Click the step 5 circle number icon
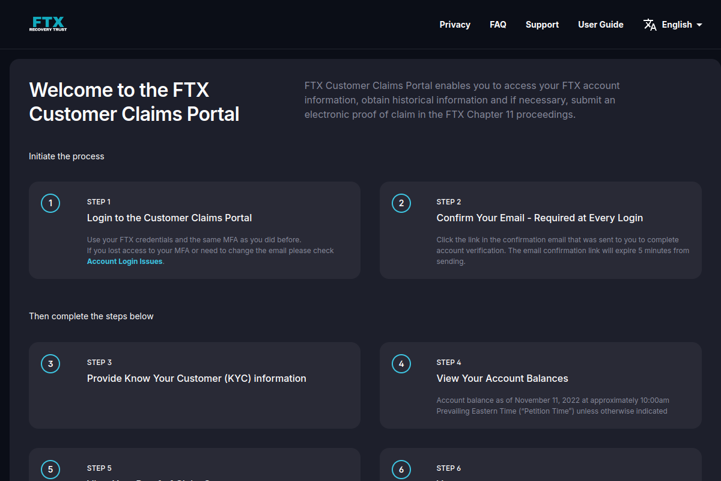This screenshot has width=721, height=481. pyautogui.click(x=50, y=470)
